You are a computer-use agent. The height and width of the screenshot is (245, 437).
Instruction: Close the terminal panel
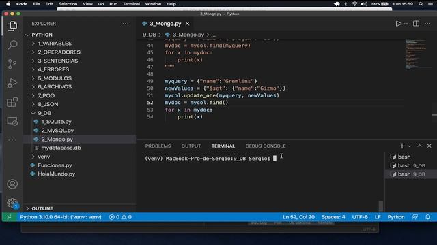pos(429,146)
